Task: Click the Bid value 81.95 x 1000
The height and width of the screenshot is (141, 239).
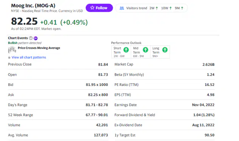Action: click(x=97, y=84)
